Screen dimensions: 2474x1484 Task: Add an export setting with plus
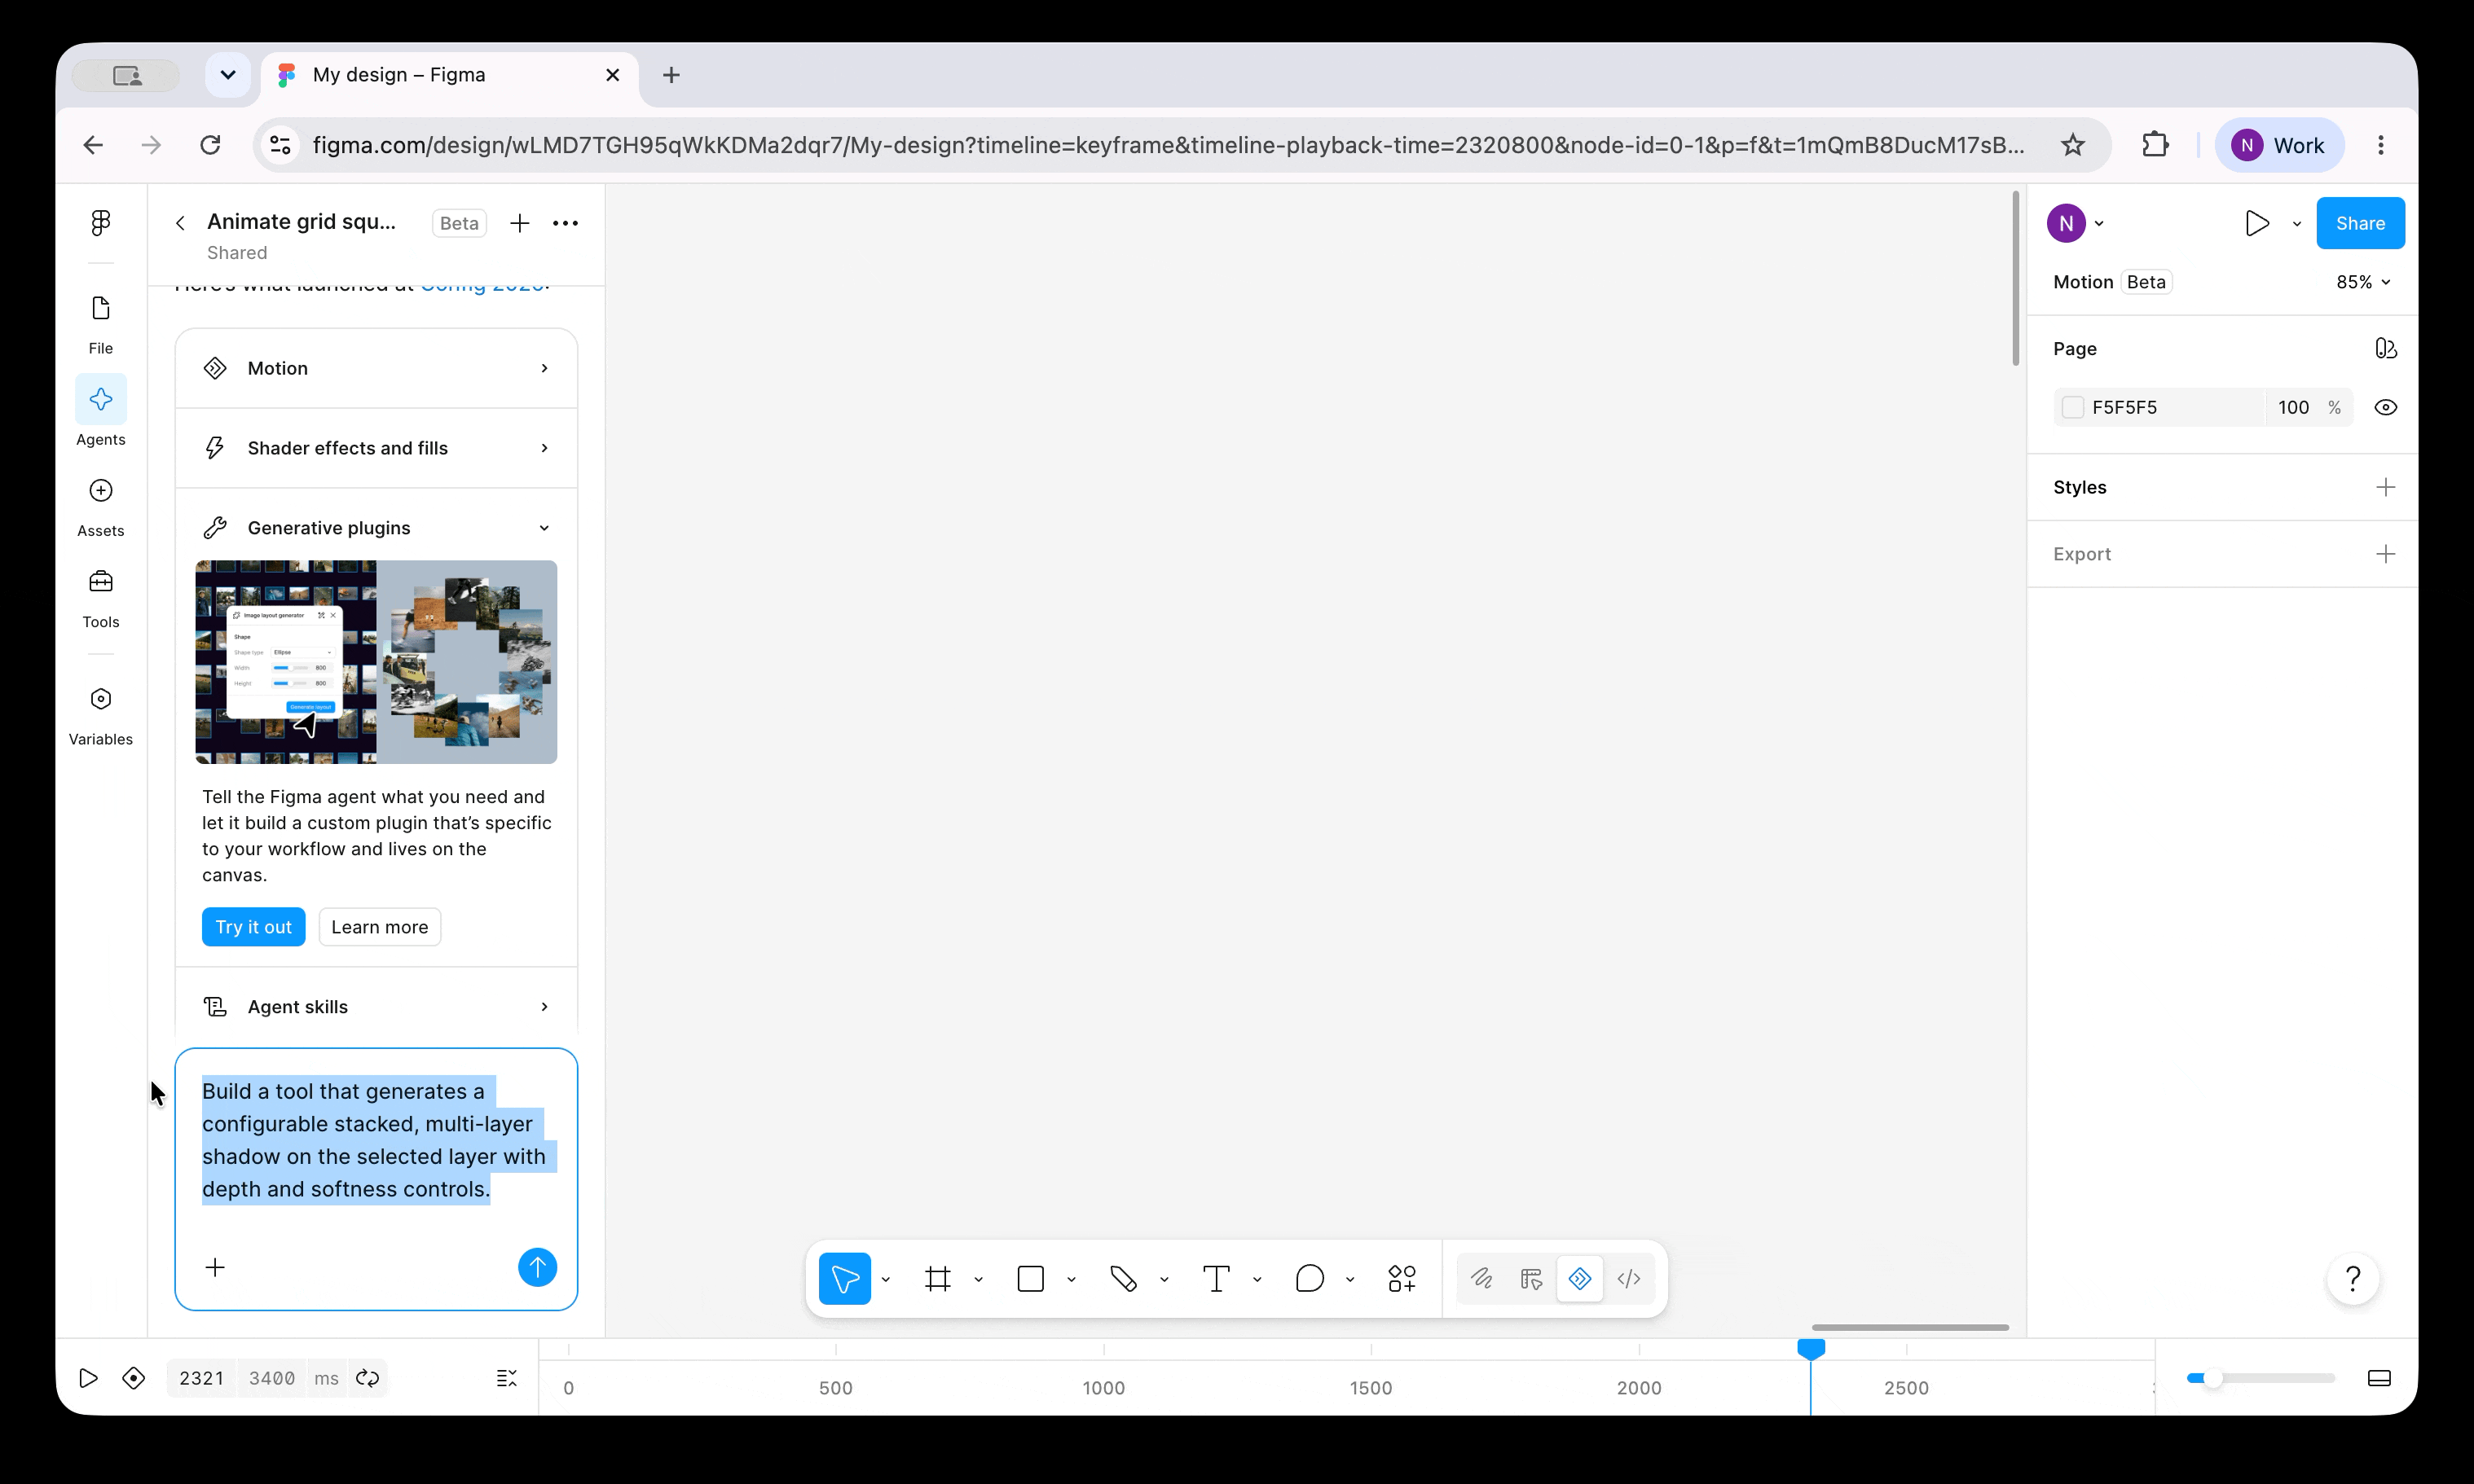pyautogui.click(x=2385, y=554)
